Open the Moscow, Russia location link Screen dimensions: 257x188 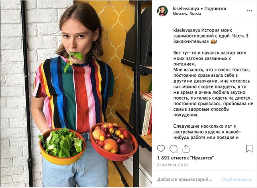[187, 14]
